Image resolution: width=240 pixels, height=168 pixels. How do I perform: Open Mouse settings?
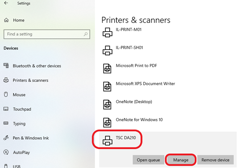(x=19, y=95)
